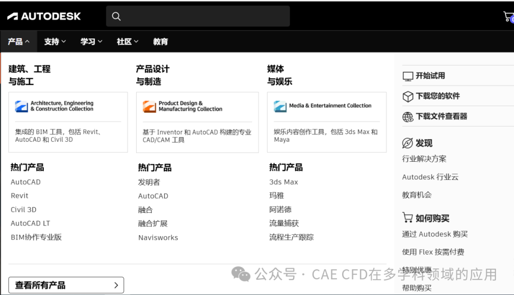Click the 媒体与娱乐 heading
This screenshot has width=514, height=295.
click(x=279, y=75)
